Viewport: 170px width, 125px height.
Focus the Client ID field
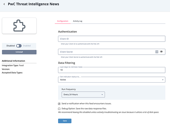pyautogui.click(x=112, y=39)
